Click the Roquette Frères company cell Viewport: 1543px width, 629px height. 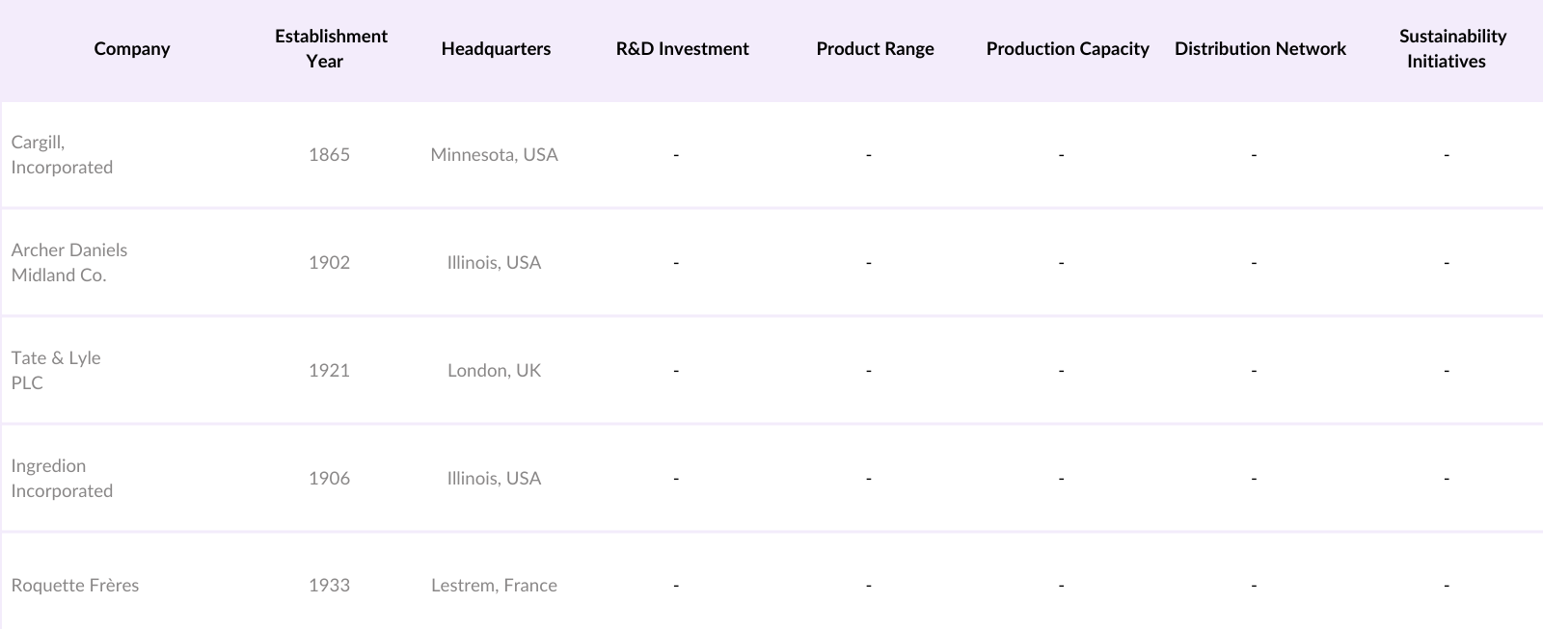pos(75,586)
